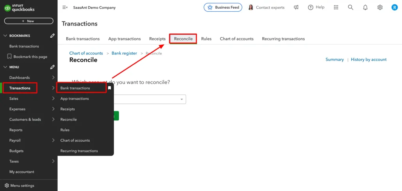This screenshot has height=191, width=402.
Task: Open the Business Feed
Action: (223, 7)
